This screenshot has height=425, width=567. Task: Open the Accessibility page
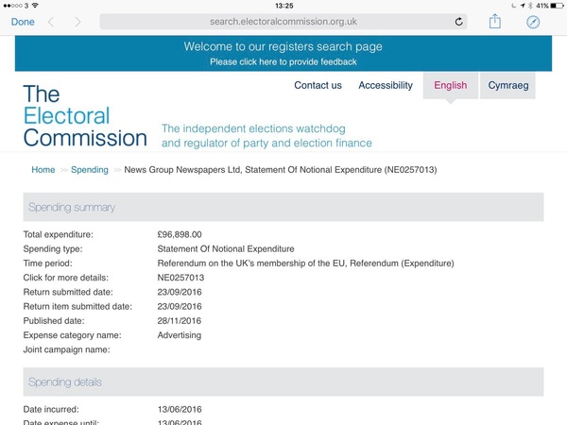386,85
